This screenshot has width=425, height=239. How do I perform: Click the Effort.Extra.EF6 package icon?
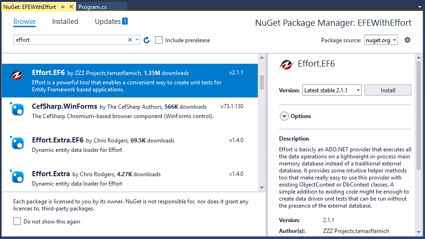[x=17, y=142]
